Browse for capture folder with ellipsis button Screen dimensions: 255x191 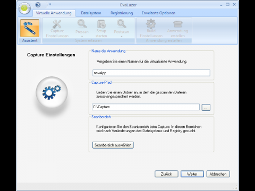click(x=206, y=107)
